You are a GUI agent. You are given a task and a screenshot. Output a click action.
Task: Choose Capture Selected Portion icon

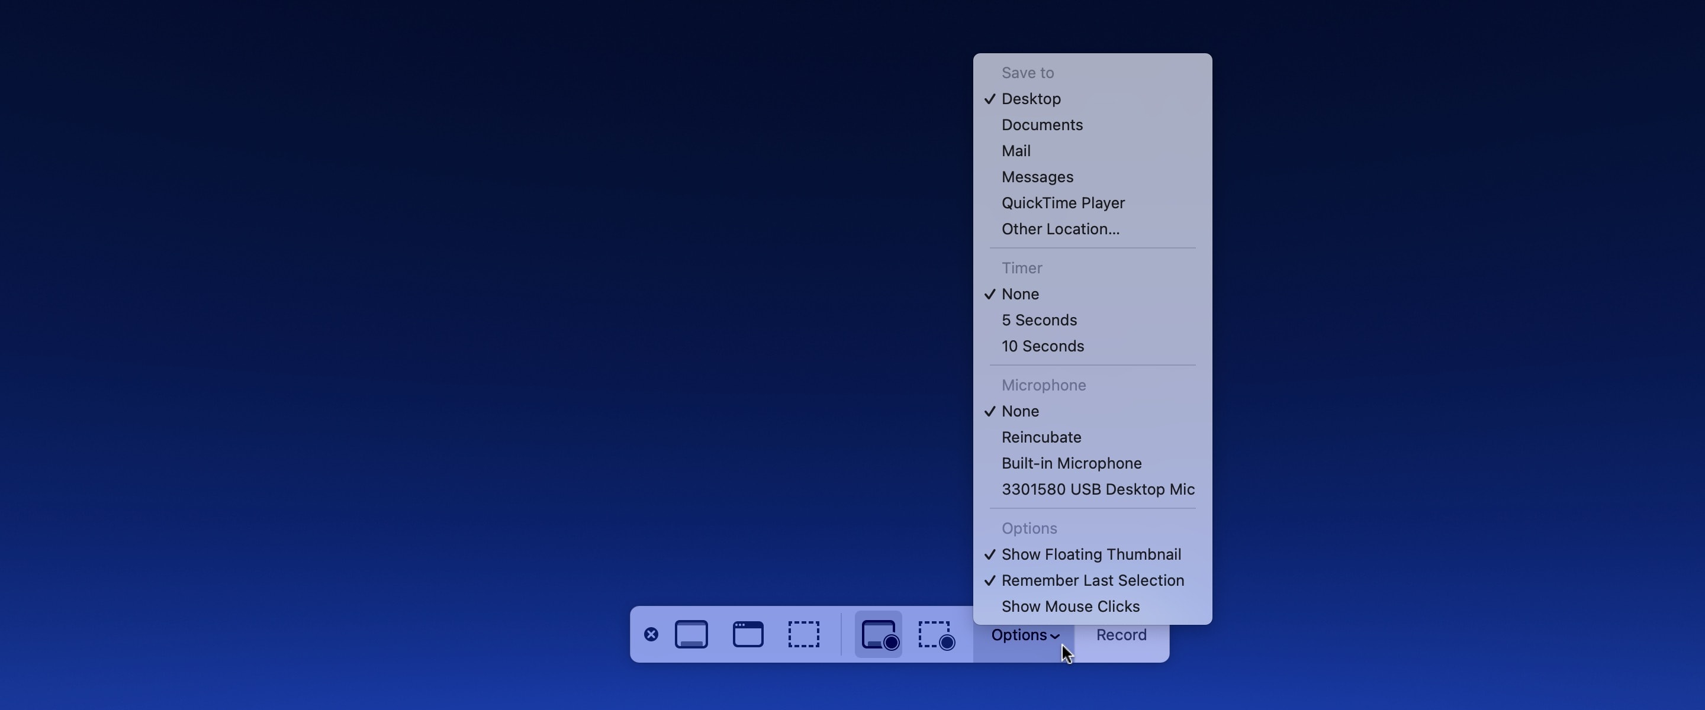click(x=803, y=635)
